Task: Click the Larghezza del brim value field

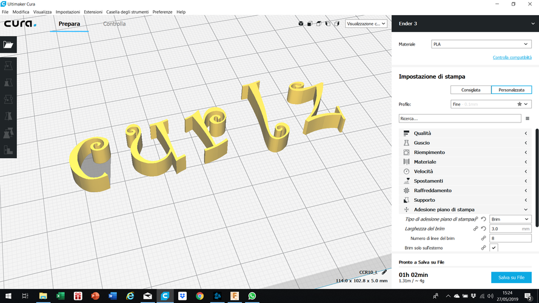Action: 510,228
